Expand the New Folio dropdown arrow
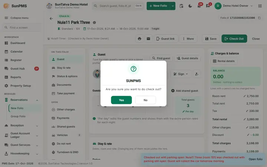 click(x=173, y=6)
